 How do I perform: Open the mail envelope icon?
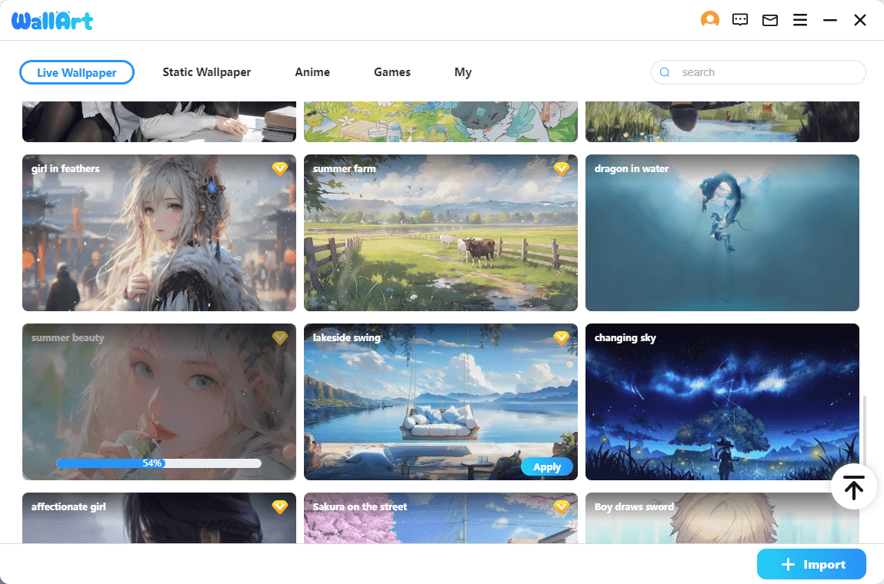coord(770,20)
